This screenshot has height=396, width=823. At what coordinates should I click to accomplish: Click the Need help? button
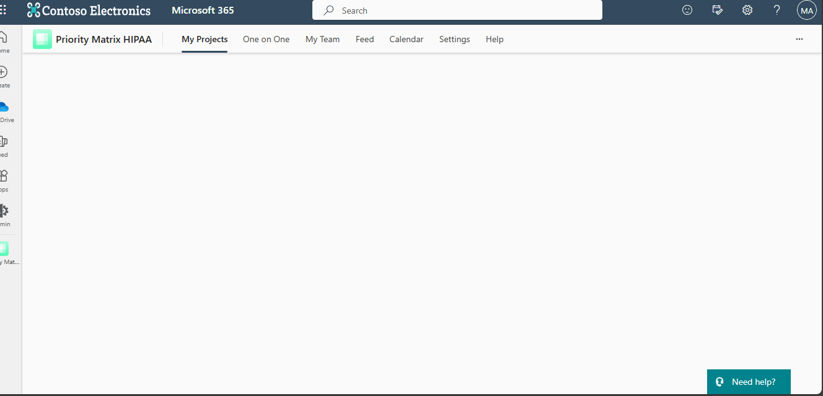[x=749, y=382]
